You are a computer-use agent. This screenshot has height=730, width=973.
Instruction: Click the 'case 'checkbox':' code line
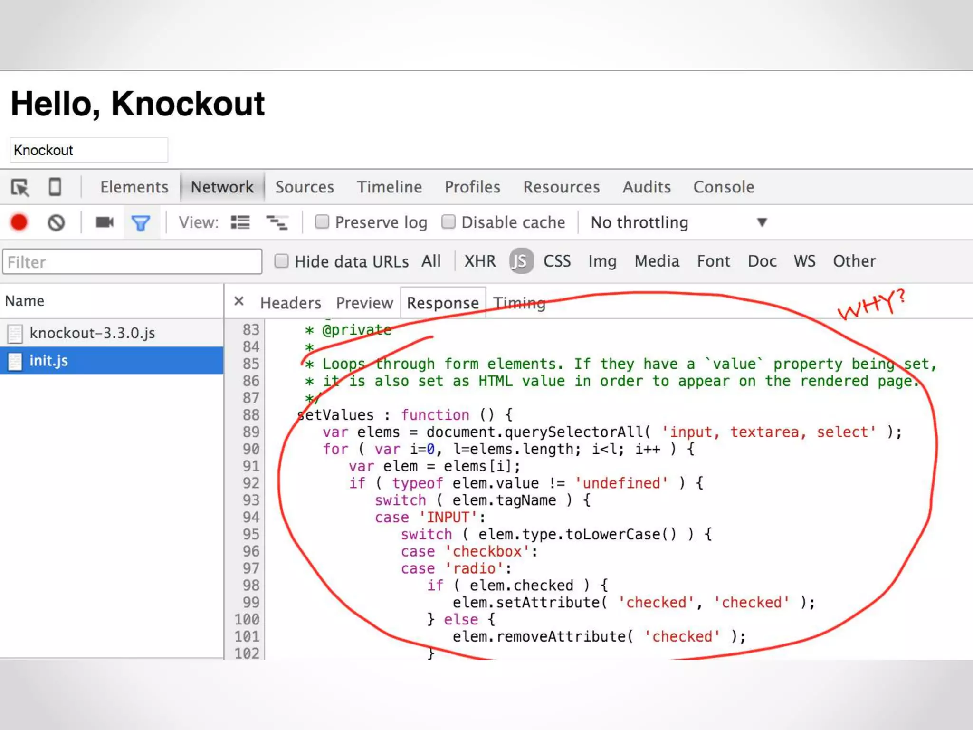(x=469, y=551)
